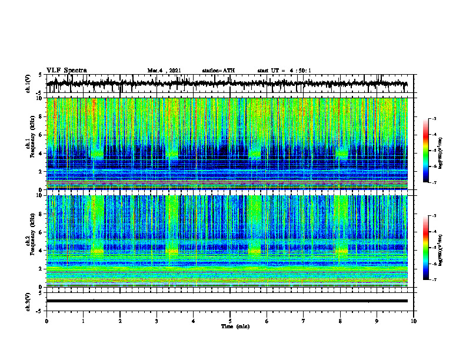The height and width of the screenshot is (360, 466).
Task: Click the ch.3 flat black voltage trace
Action: pos(227,301)
